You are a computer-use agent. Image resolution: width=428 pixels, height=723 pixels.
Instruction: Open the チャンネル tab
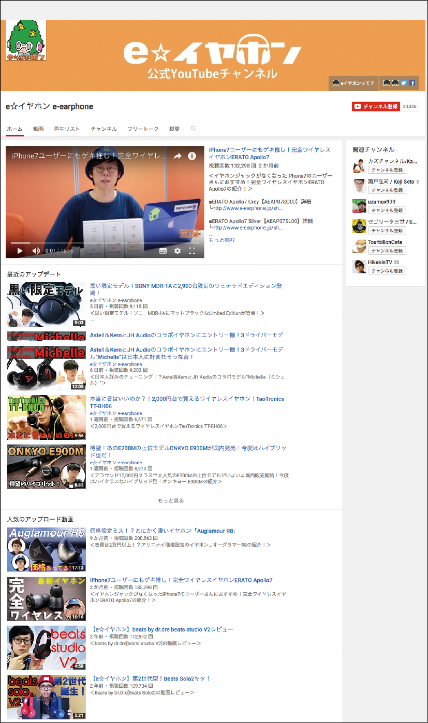coord(104,129)
